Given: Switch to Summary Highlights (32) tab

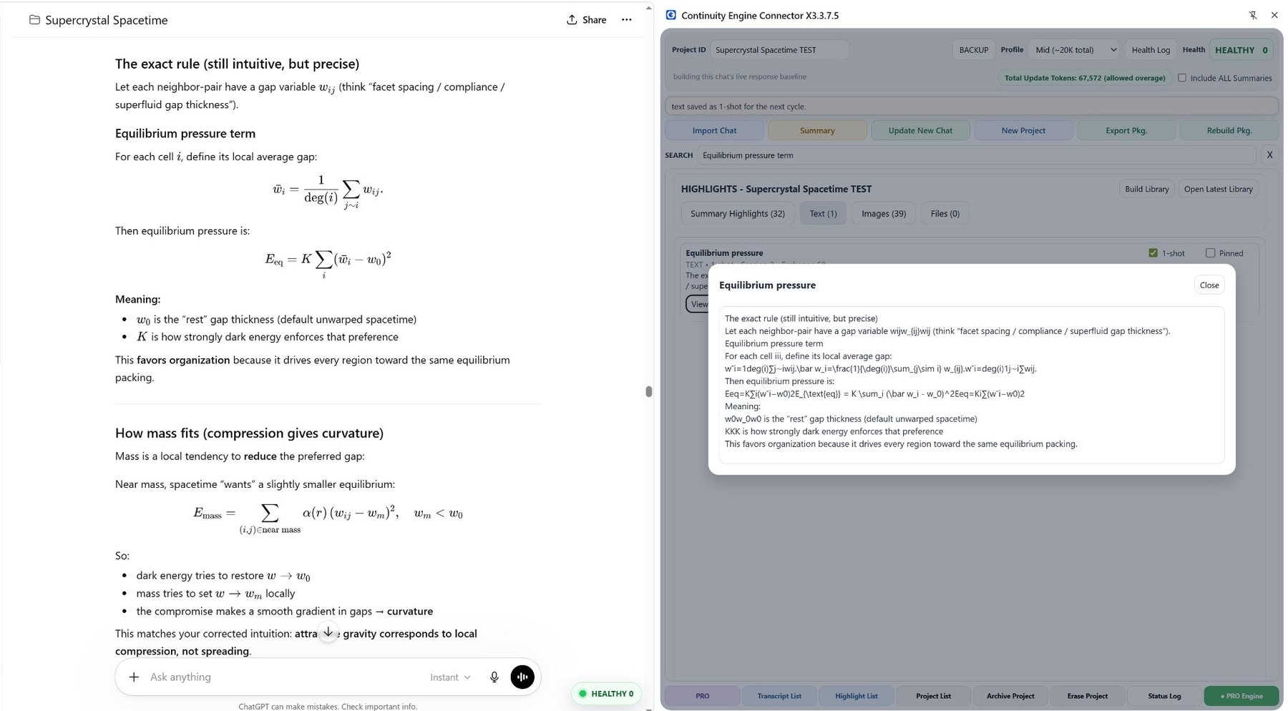Looking at the screenshot, I should click(737, 213).
